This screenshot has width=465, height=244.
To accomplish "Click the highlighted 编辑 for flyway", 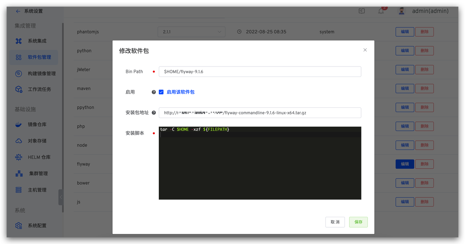I will coord(405,164).
